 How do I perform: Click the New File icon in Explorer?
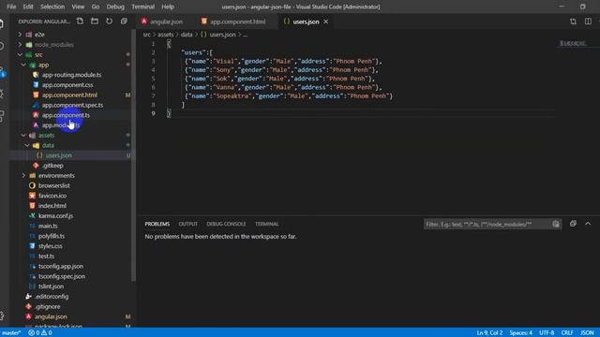pyautogui.click(x=80, y=22)
